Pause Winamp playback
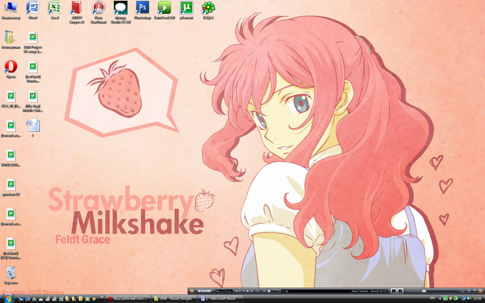The height and width of the screenshot is (303, 485). tap(244, 291)
